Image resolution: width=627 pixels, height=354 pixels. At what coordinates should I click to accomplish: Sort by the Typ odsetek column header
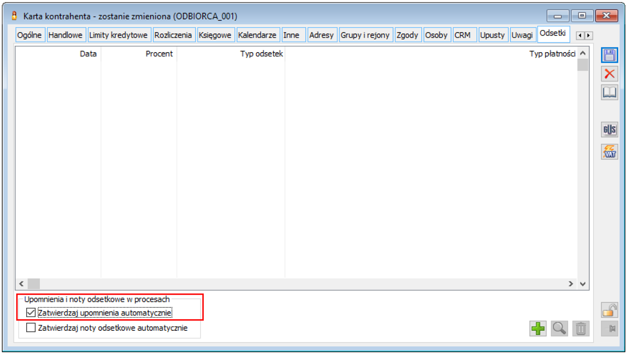click(x=231, y=54)
